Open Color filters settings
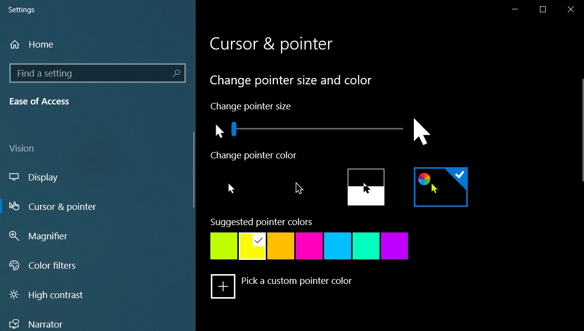Screen dimensions: 584x331 pyautogui.click(x=51, y=265)
